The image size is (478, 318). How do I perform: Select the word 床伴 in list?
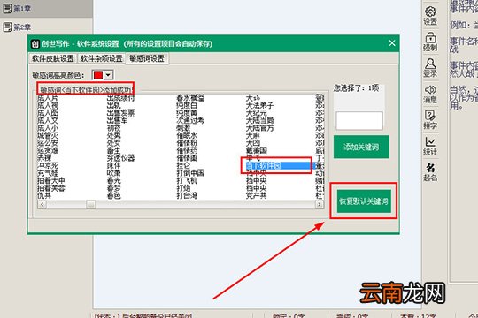(113, 165)
